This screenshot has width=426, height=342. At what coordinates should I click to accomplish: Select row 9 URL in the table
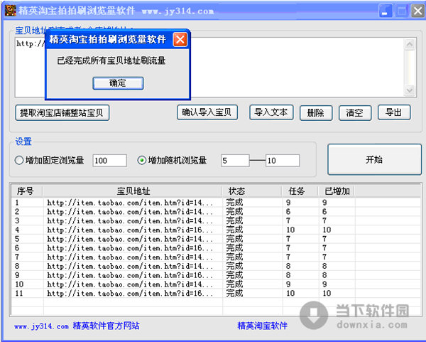point(130,275)
